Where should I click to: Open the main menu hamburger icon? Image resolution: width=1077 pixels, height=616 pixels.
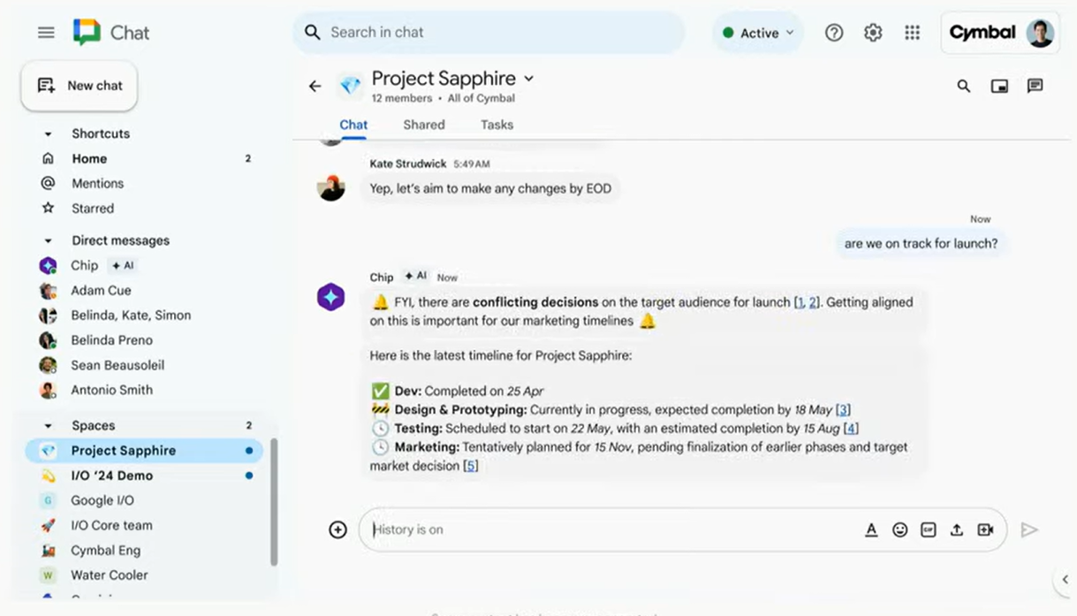coord(46,33)
